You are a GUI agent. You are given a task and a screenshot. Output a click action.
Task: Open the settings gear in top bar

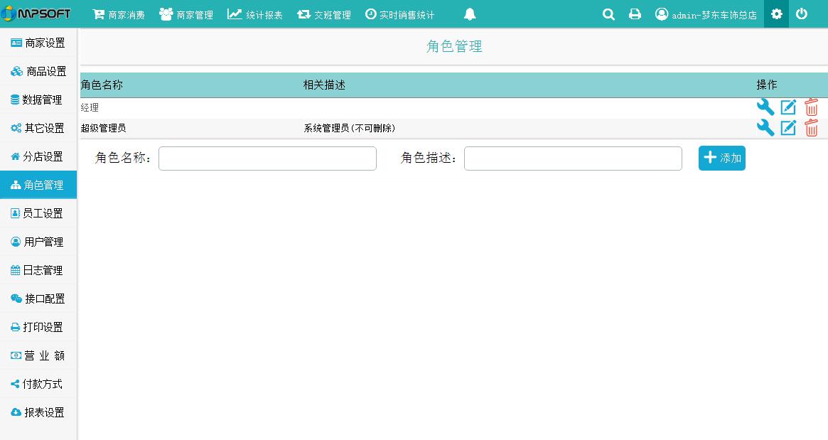(x=776, y=14)
